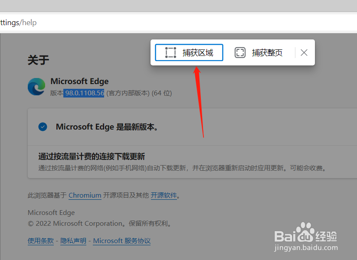The image size is (357, 260).
Task: Open the Microsoft 服务协议 link
Action: [122, 240]
